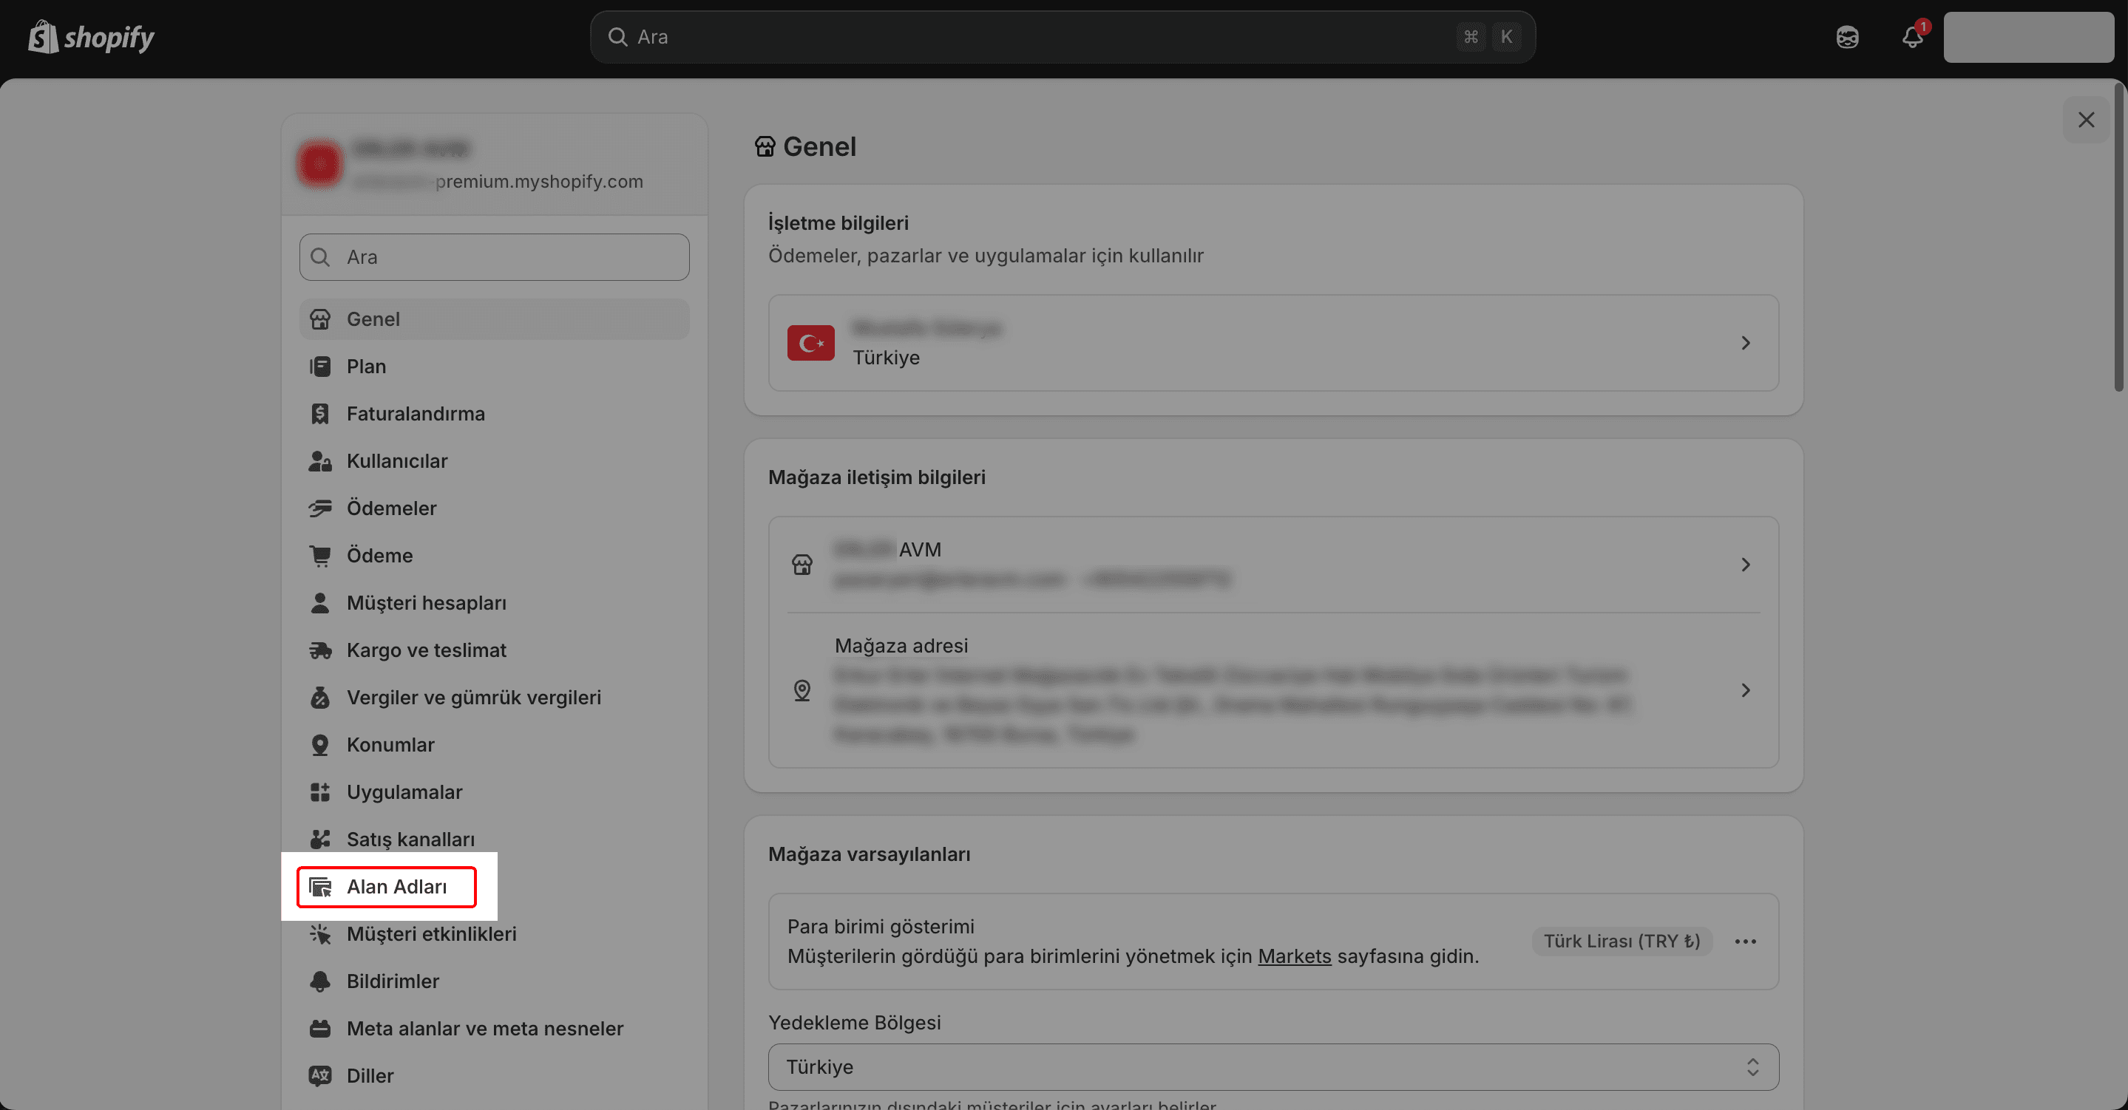This screenshot has height=1110, width=2128.
Task: Click the settings sidebar Ara search field
Action: click(494, 257)
